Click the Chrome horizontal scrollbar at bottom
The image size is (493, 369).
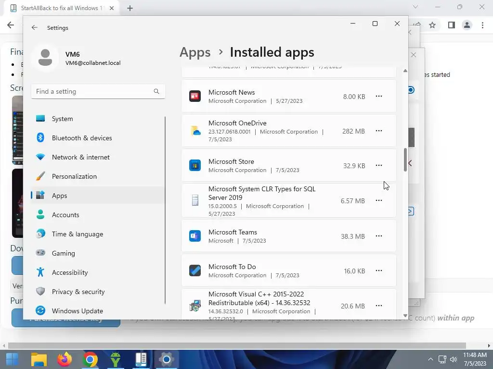click(236, 346)
